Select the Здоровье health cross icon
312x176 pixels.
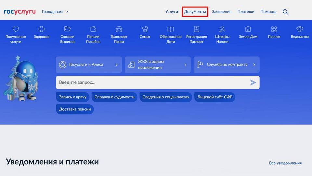point(42,29)
